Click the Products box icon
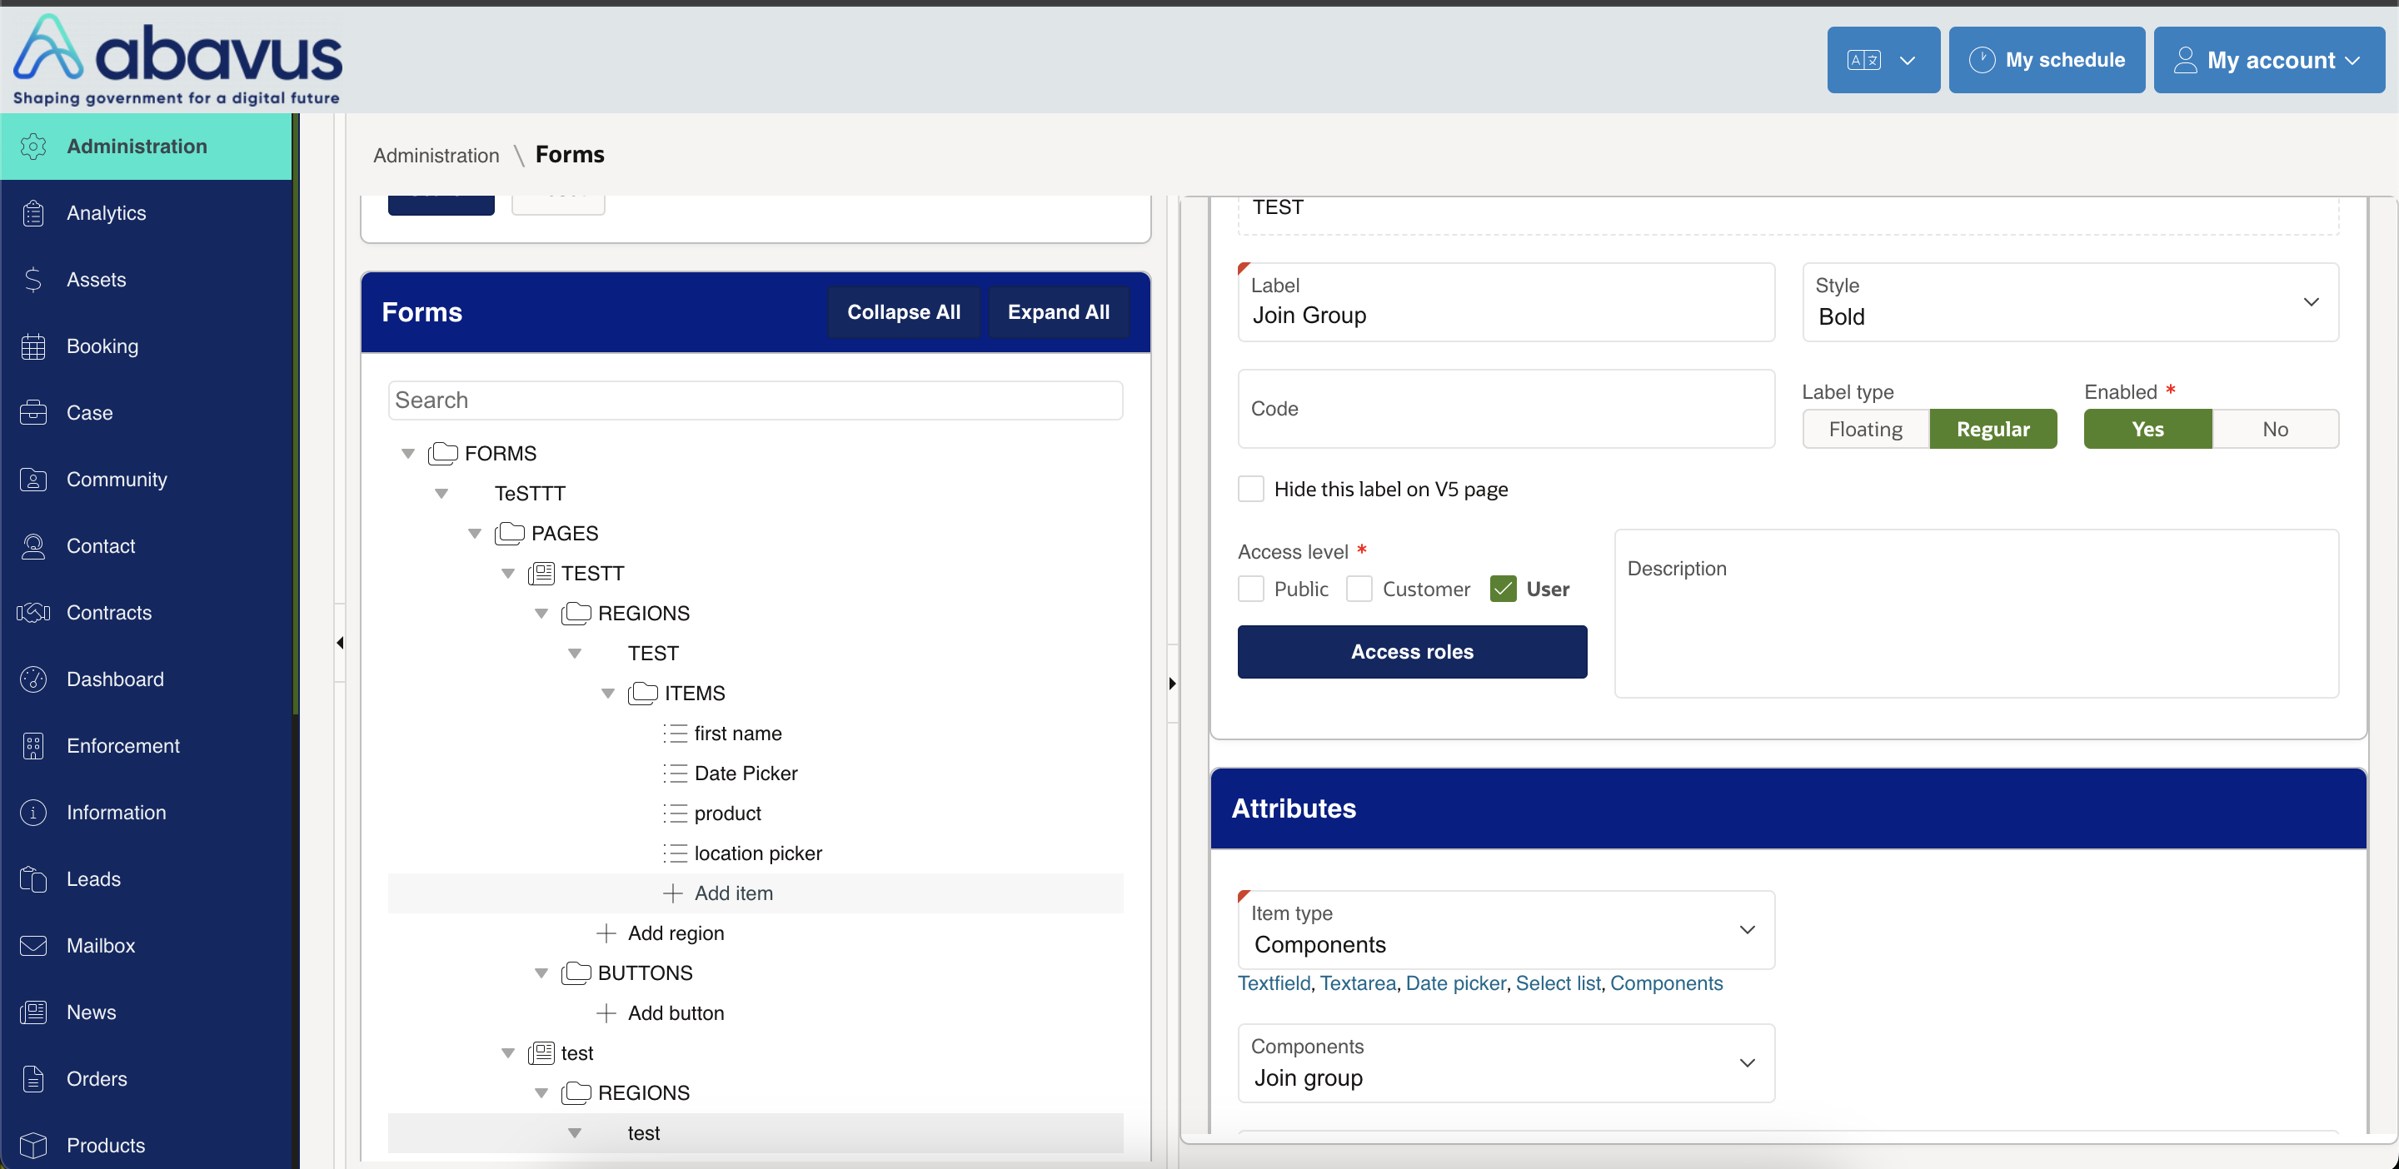This screenshot has width=2399, height=1169. [x=33, y=1145]
